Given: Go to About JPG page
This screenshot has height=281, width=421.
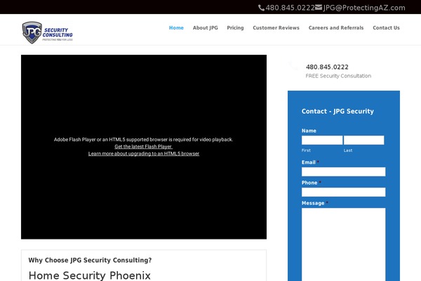Looking at the screenshot, I should pyautogui.click(x=206, y=27).
